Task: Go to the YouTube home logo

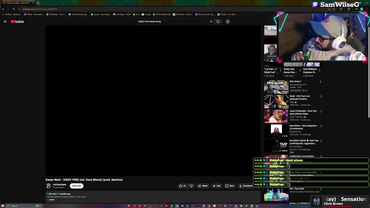Action: (x=17, y=21)
